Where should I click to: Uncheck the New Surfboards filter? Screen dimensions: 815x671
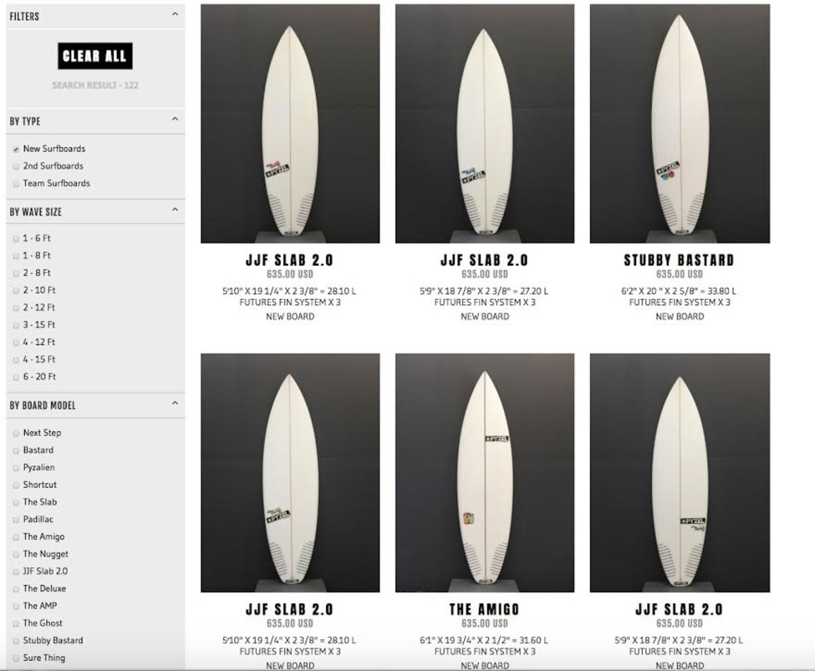(16, 148)
